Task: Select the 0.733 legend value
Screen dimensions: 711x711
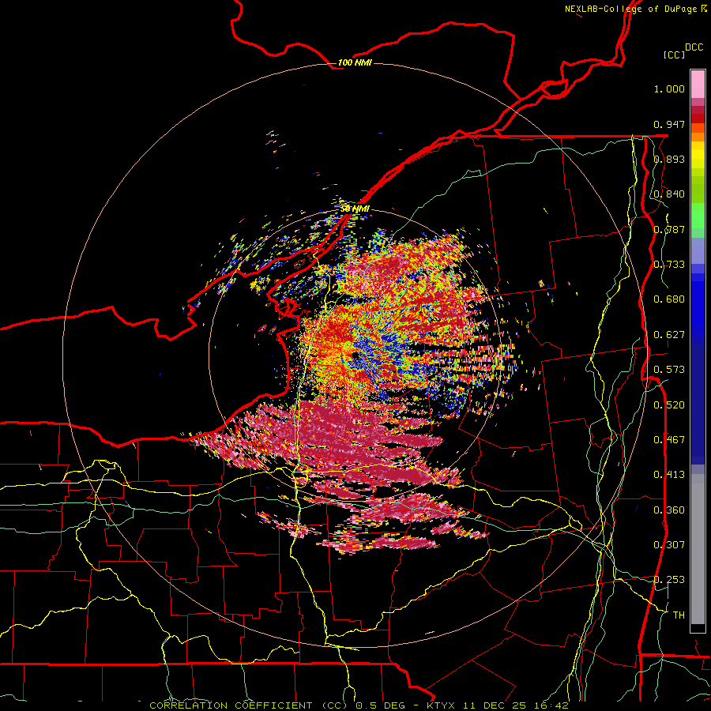Action: 669,265
